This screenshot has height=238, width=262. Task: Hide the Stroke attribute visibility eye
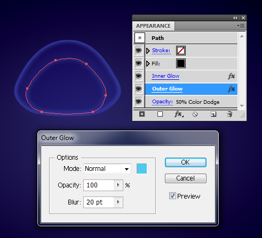(139, 51)
